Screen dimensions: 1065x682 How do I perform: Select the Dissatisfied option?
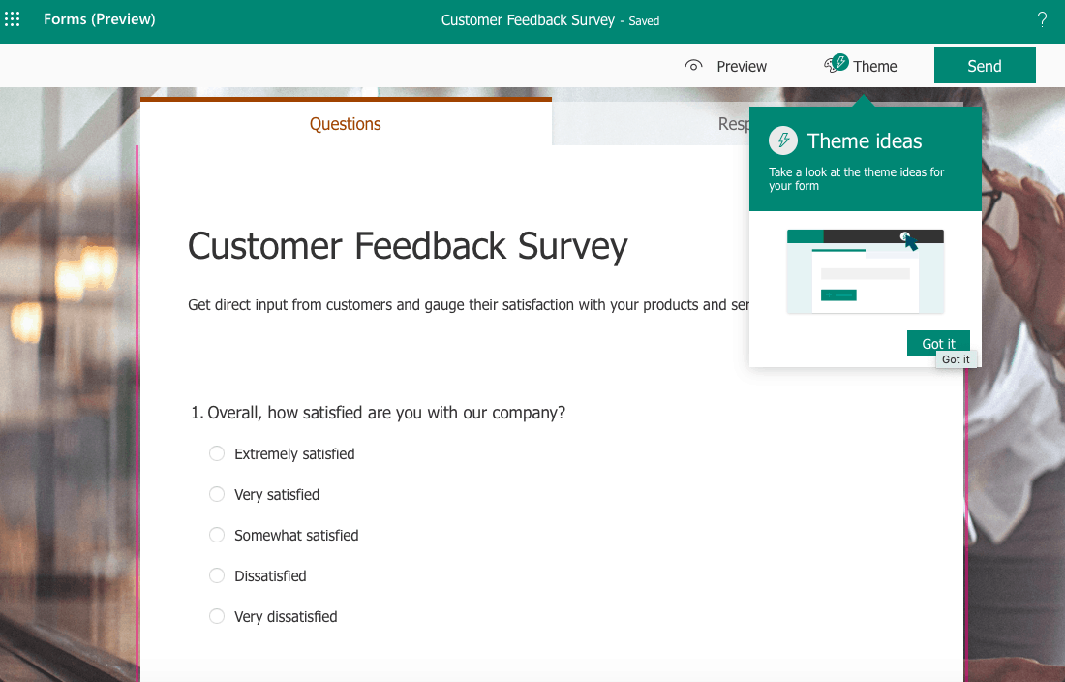pyautogui.click(x=217, y=575)
